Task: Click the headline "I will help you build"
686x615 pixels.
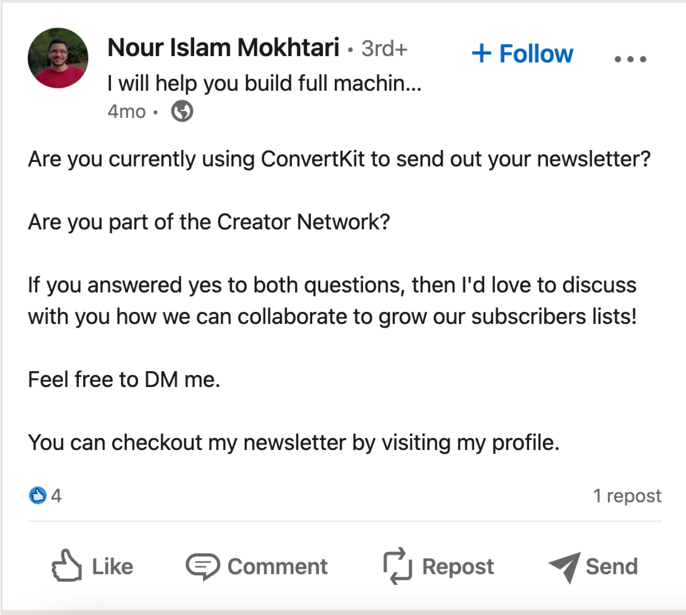Action: tap(264, 83)
